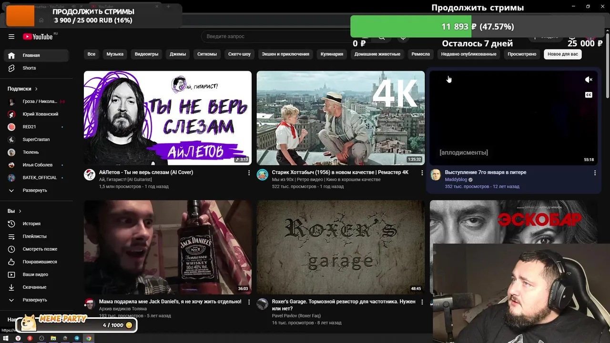Screen dimensions: 610x343
Task: Open the Вы section header
Action: 14,211
